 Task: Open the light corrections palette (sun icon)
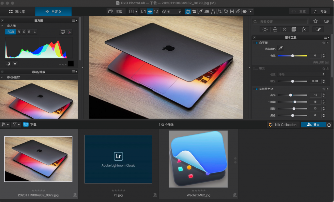point(265,29)
